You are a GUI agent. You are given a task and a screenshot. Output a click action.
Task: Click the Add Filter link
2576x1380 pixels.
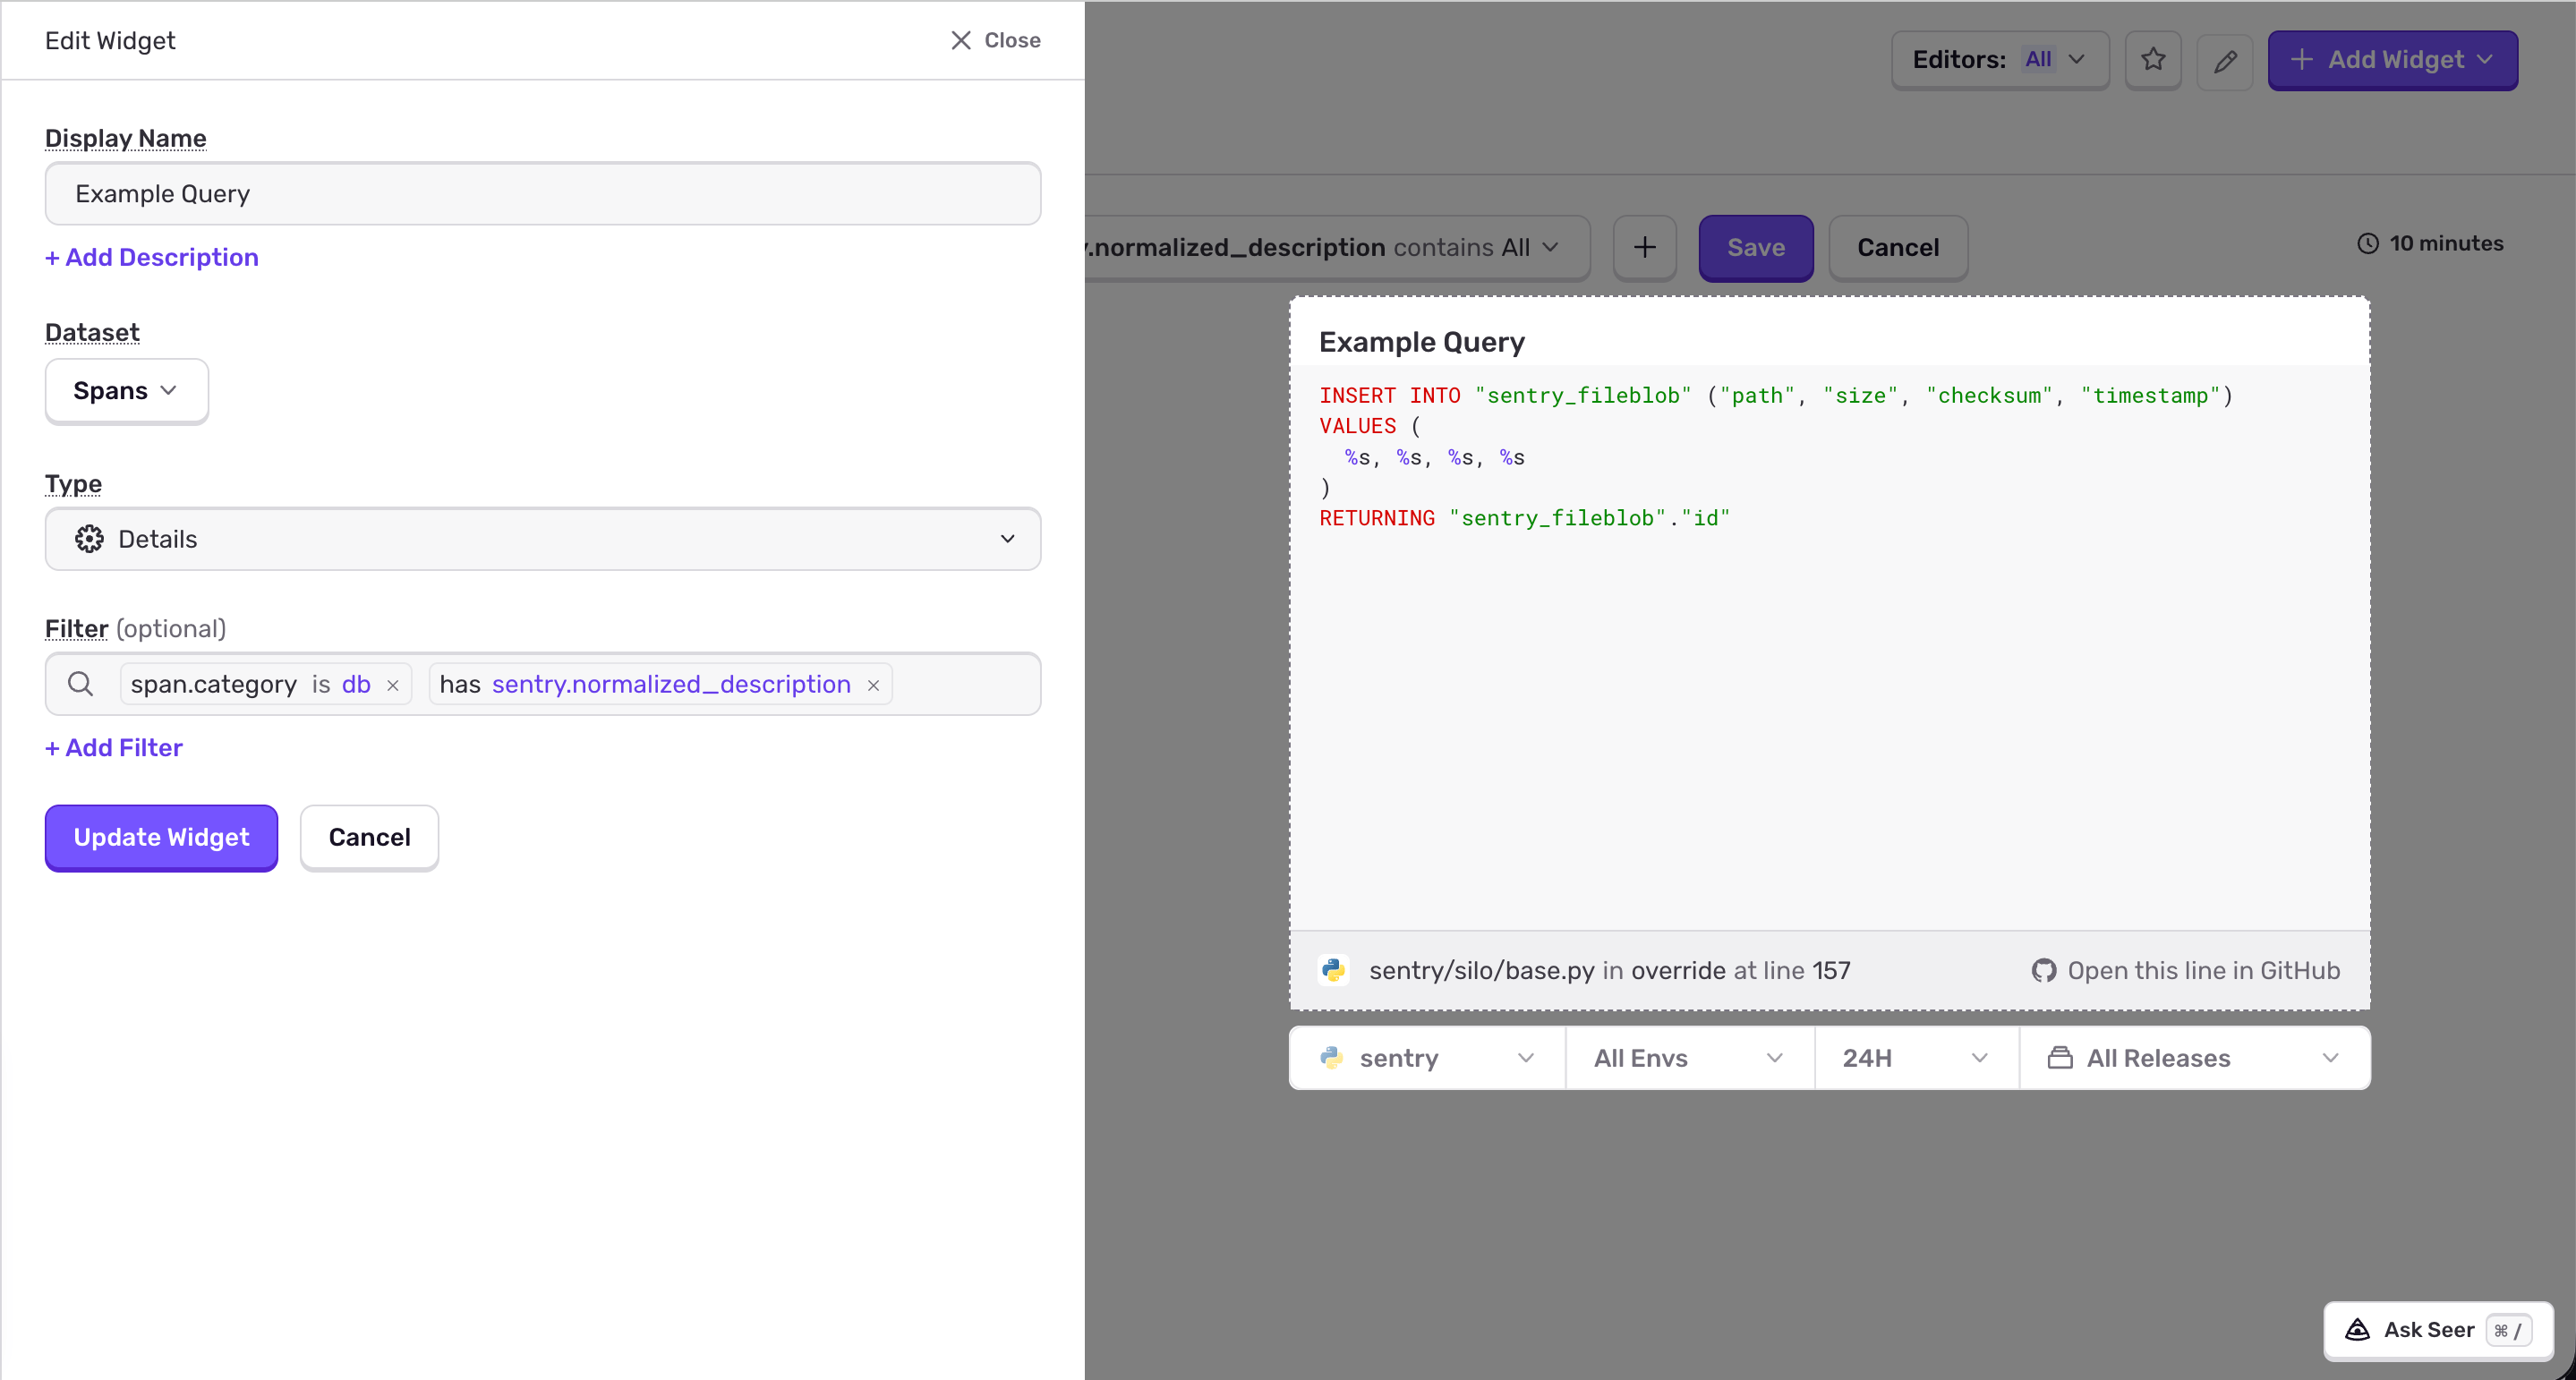pos(114,748)
